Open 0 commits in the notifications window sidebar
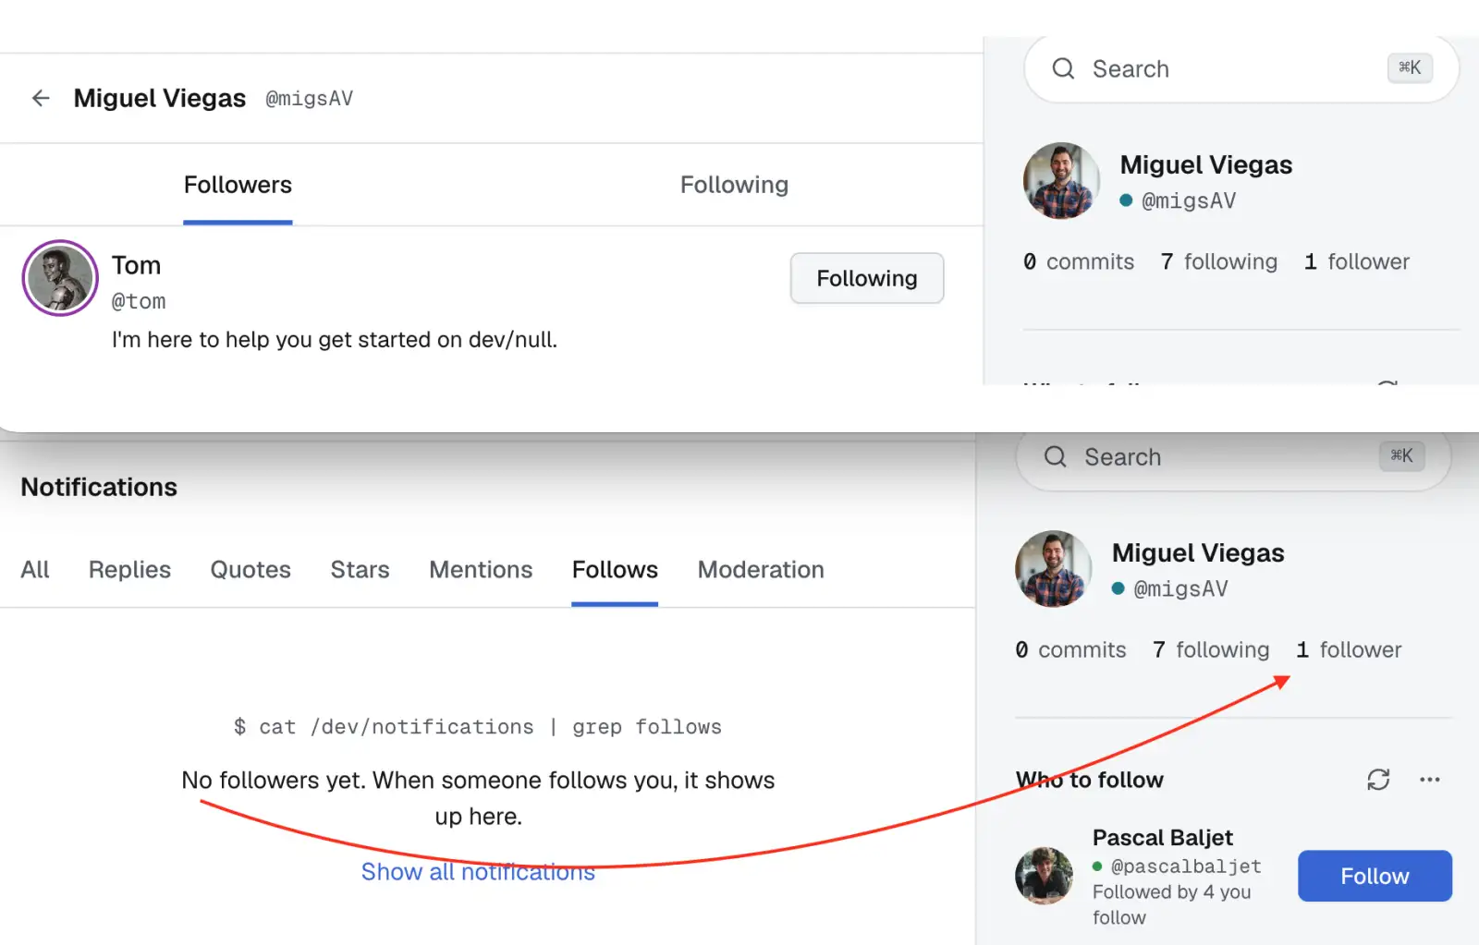This screenshot has width=1479, height=945. [x=1070, y=650]
